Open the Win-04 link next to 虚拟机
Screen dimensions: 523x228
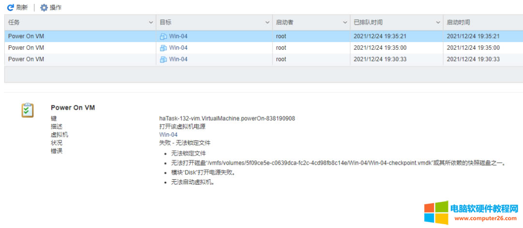(169, 135)
